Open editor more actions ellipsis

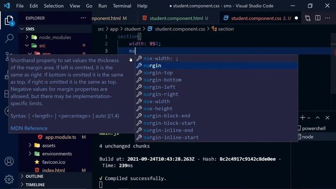point(327,18)
